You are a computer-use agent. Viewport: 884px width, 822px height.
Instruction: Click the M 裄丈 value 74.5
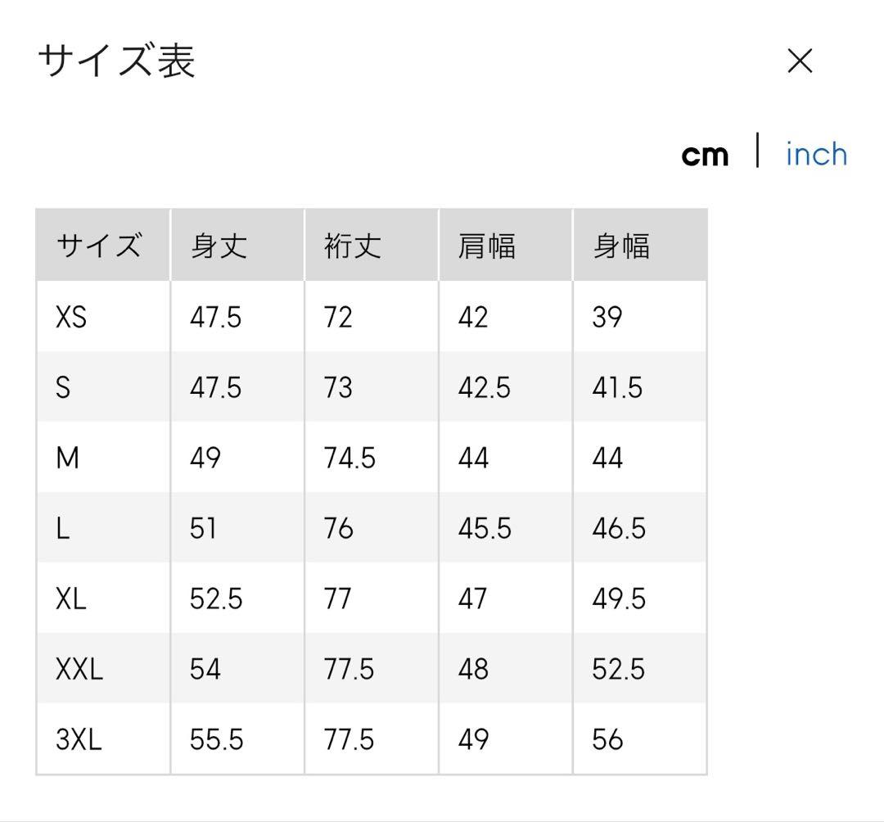(x=350, y=458)
